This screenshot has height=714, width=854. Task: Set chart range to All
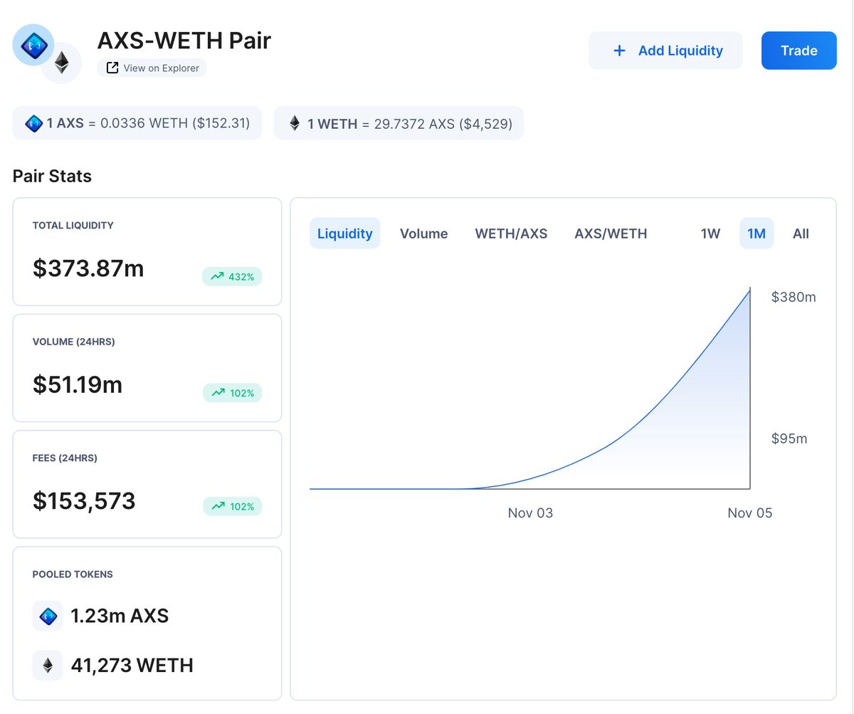pos(801,233)
